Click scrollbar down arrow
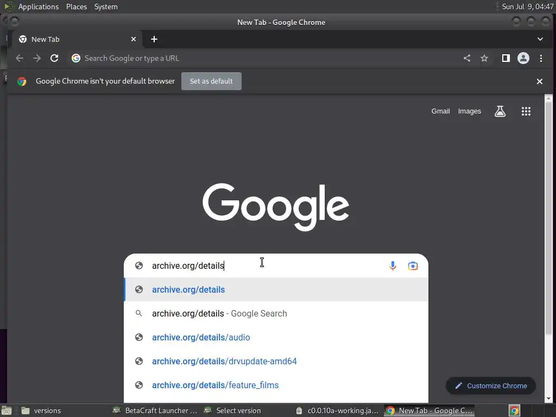This screenshot has width=556, height=417. (548, 399)
